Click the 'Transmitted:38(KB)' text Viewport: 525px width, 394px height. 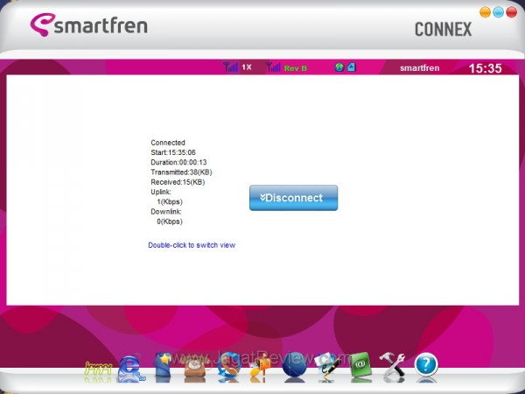181,172
